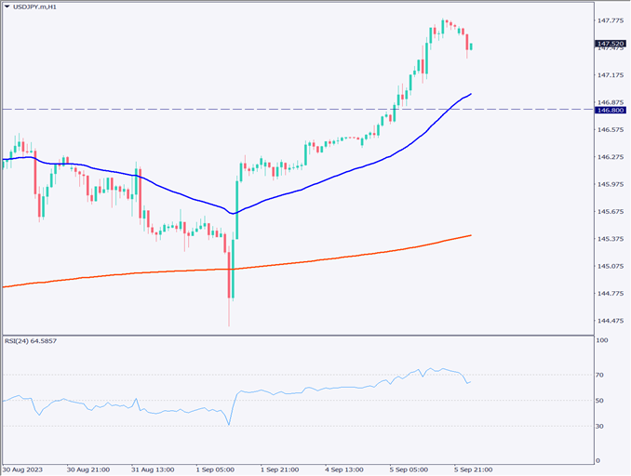The width and height of the screenshot is (631, 476).
Task: Select the RSI 30 level label
Action: (599, 426)
